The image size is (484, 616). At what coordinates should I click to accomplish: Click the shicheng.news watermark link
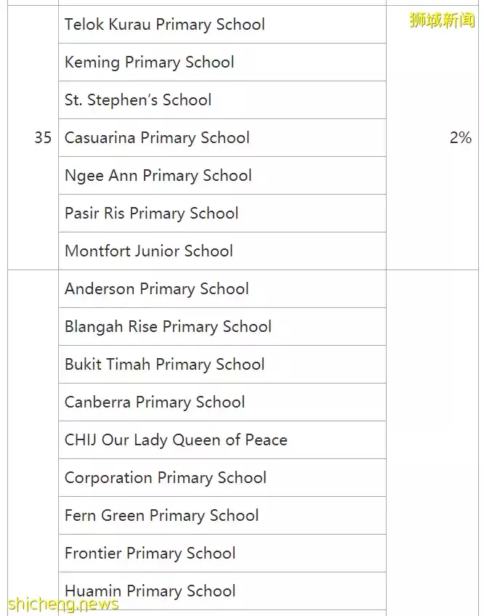62,604
